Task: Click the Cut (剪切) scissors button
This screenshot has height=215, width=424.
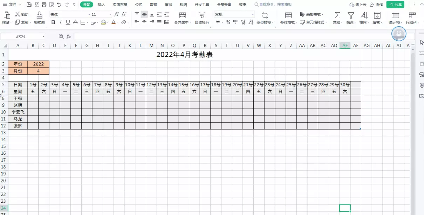Action: click(21, 15)
